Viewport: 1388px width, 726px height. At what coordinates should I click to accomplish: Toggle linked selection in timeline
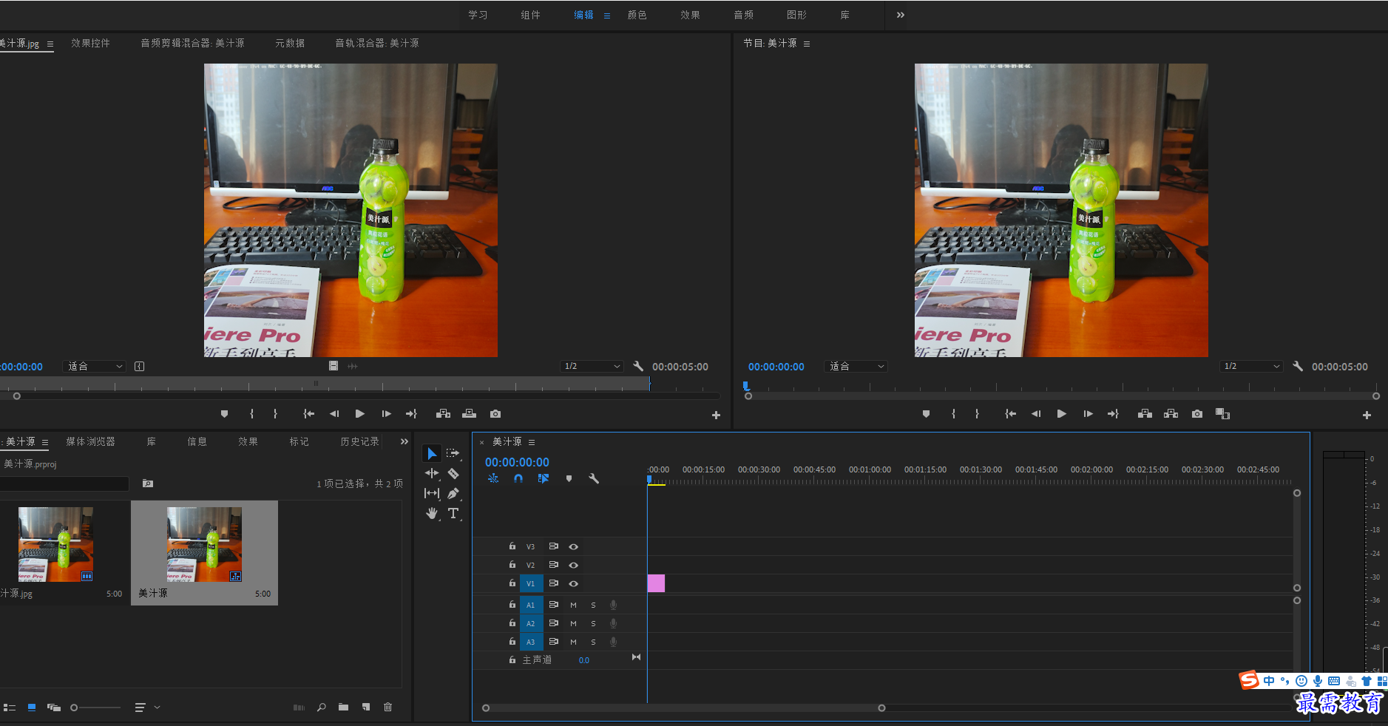pyautogui.click(x=544, y=478)
